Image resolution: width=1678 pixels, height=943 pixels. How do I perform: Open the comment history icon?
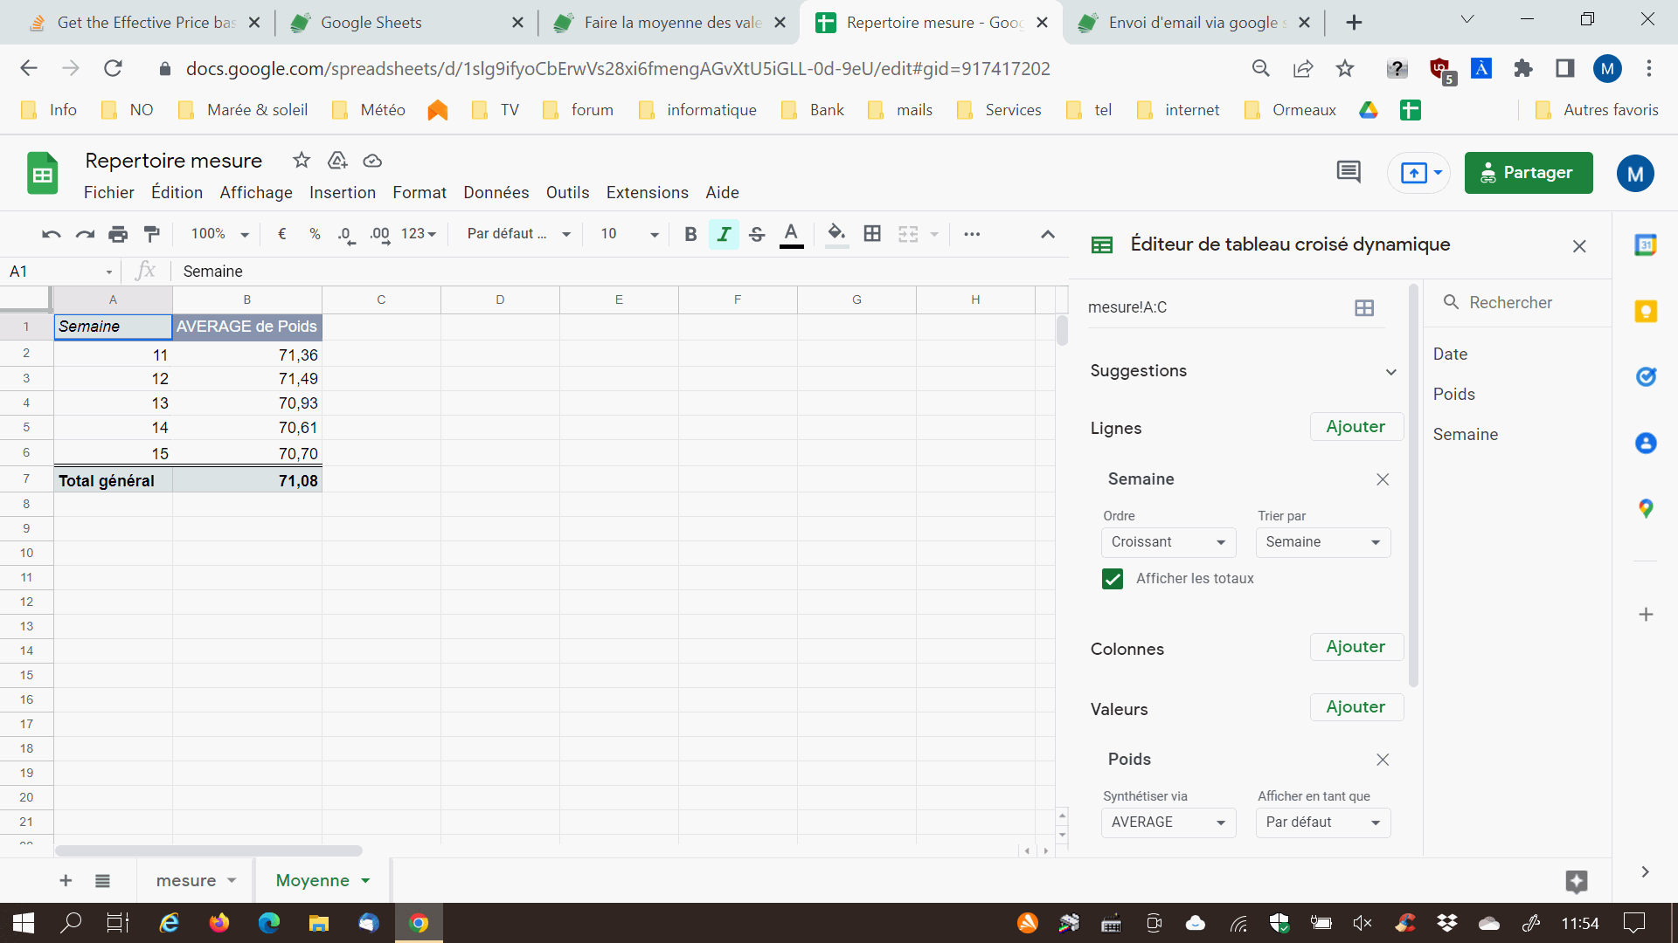1348,173
